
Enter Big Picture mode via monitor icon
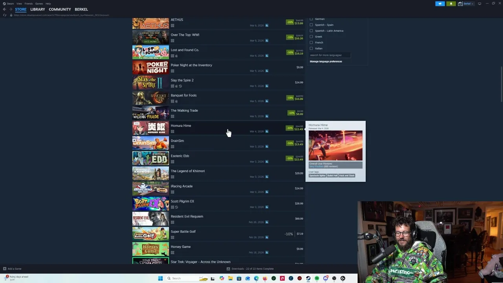tap(479, 4)
